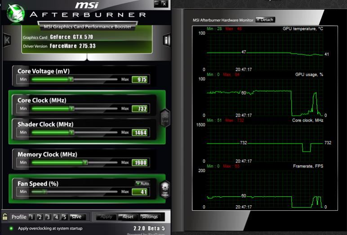The height and width of the screenshot is (235, 347).
Task: Close the Afterburner window
Action: pyautogui.click(x=164, y=4)
